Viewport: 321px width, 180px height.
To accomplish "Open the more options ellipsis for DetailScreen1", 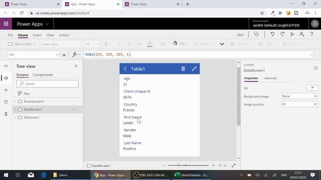I will pos(74,109).
